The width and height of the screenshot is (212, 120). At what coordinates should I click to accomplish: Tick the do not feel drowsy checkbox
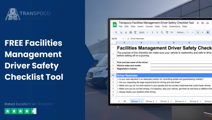click(118, 89)
